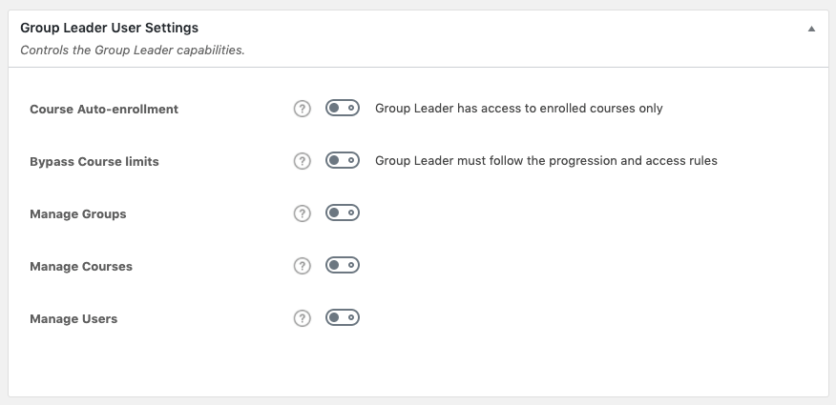Click the Manage Groups help icon
The image size is (836, 405).
pos(303,213)
